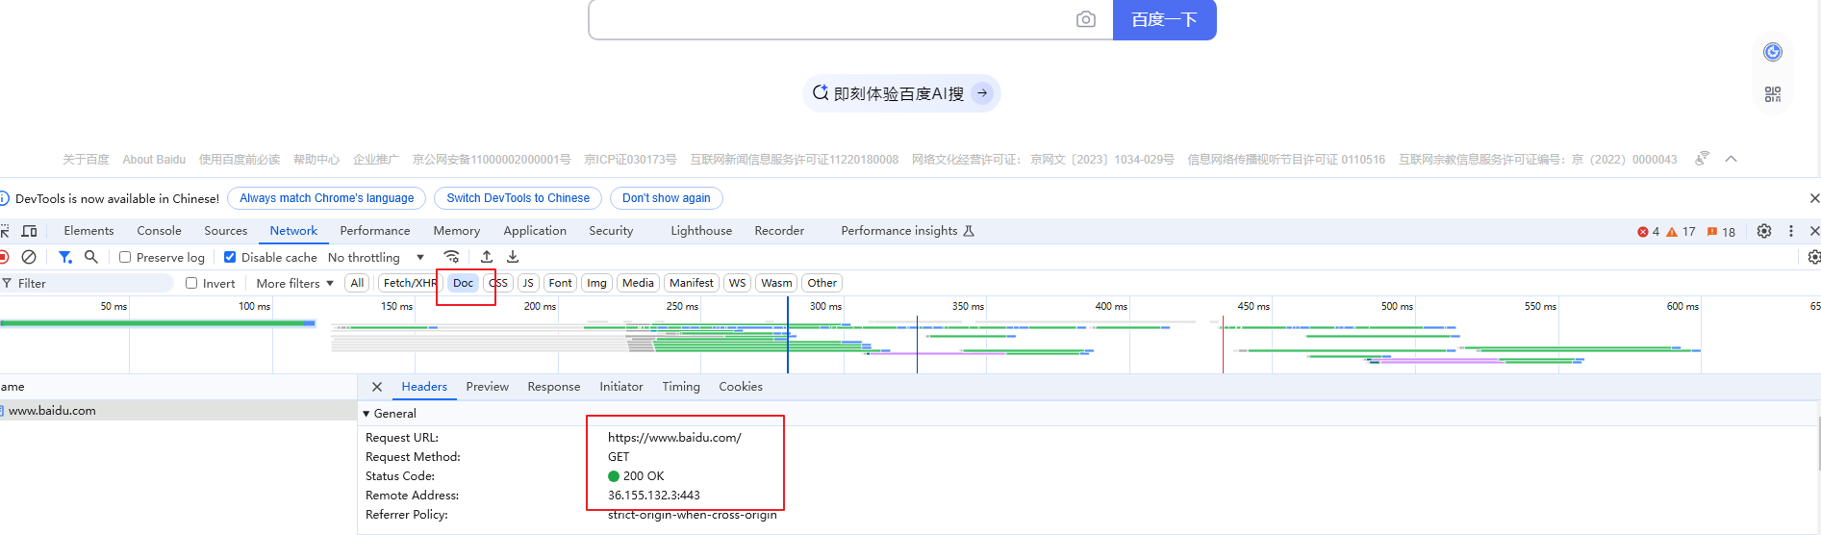Expand the More filters dropdown
This screenshot has height=535, width=1821.
pyautogui.click(x=294, y=283)
